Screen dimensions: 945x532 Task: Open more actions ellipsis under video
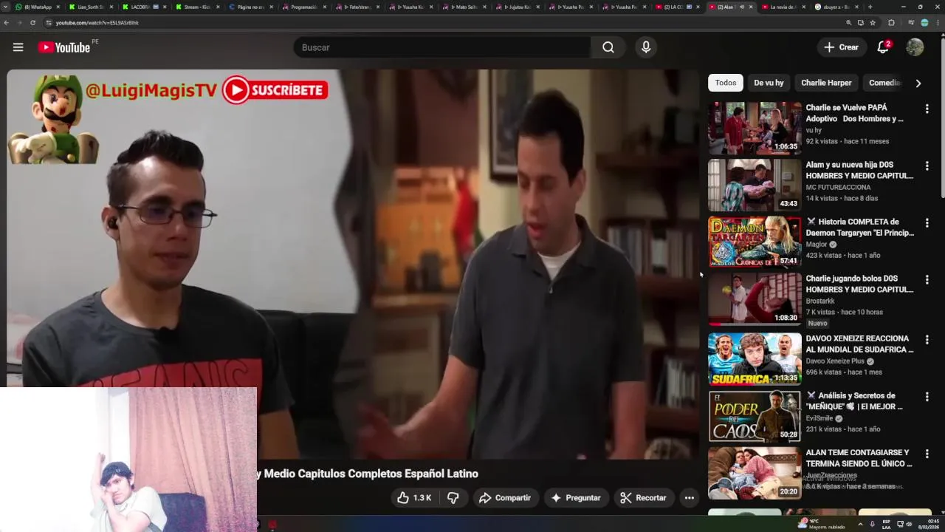click(x=689, y=498)
